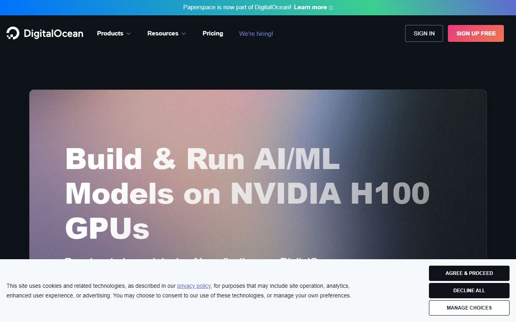This screenshot has width=516, height=322.
Task: Expand the chevron next to Resources
Action: [x=184, y=34]
